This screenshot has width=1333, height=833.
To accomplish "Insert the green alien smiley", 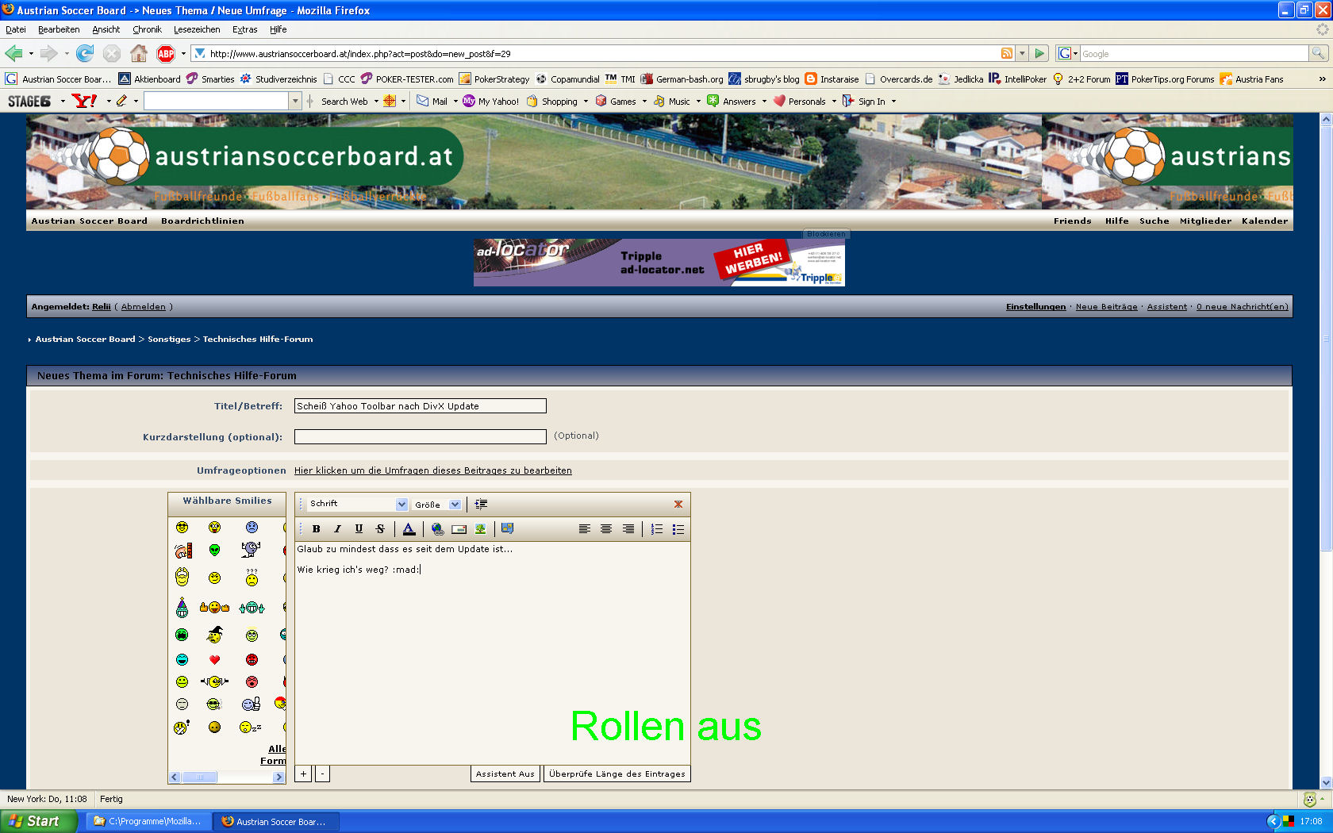I will (x=214, y=550).
